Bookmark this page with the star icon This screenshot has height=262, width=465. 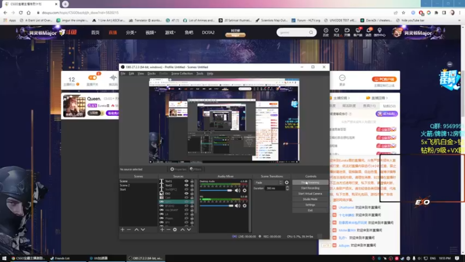[403, 13]
